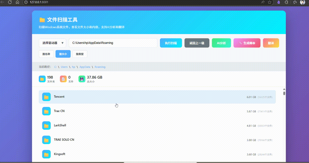Reload the page with browser refresh icon
Viewport: 309px width, 163px height.
pyautogui.click(x=10, y=2)
